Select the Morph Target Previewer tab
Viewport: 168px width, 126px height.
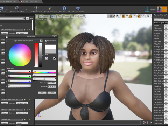[x=161, y=15]
